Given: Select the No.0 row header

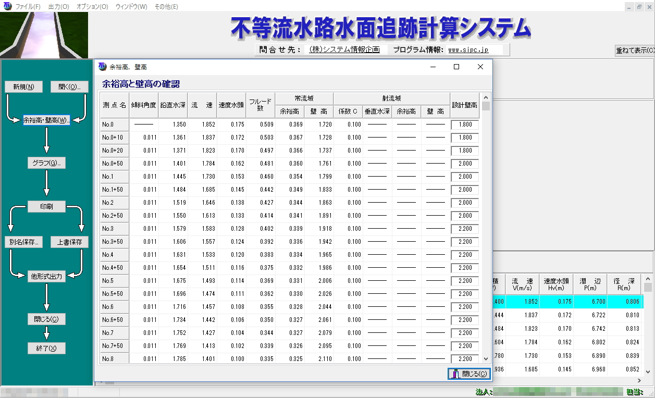Looking at the screenshot, I should (115, 125).
